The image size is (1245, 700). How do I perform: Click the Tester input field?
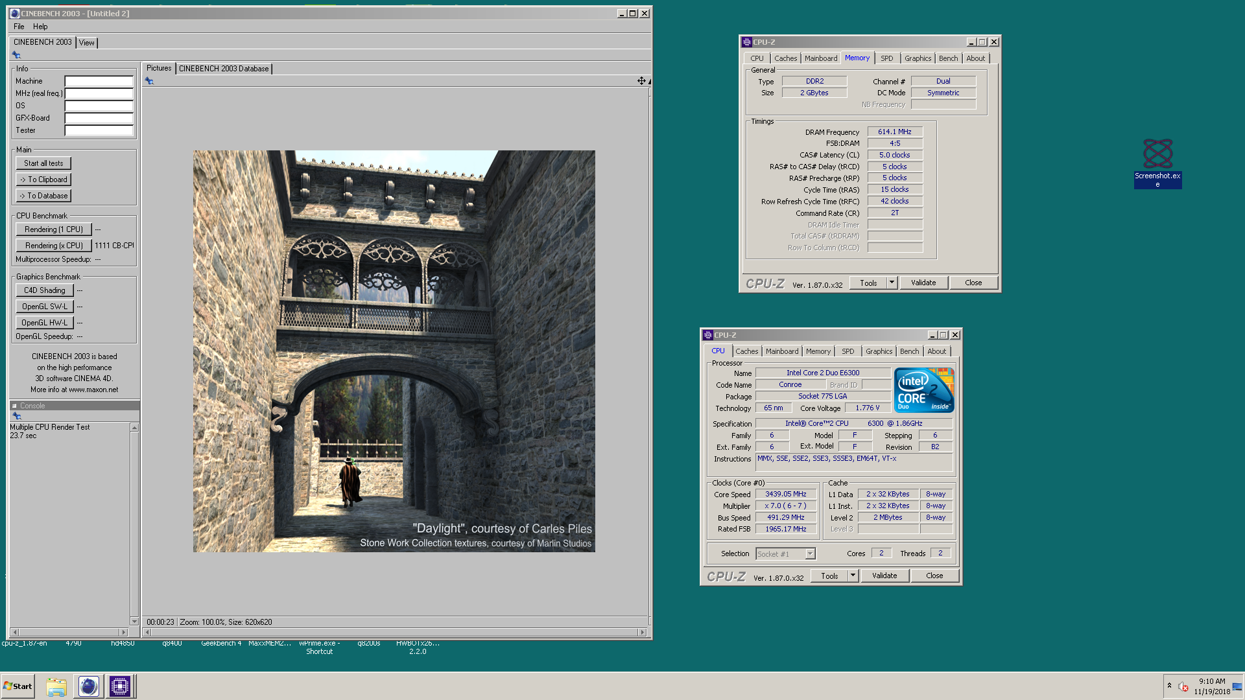click(99, 130)
